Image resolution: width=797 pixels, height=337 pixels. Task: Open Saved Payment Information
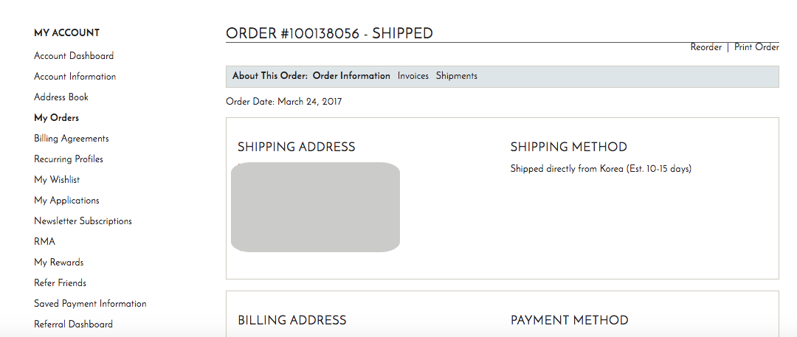click(x=90, y=304)
